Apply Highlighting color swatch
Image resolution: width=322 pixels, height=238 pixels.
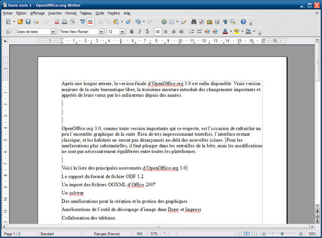click(237, 31)
